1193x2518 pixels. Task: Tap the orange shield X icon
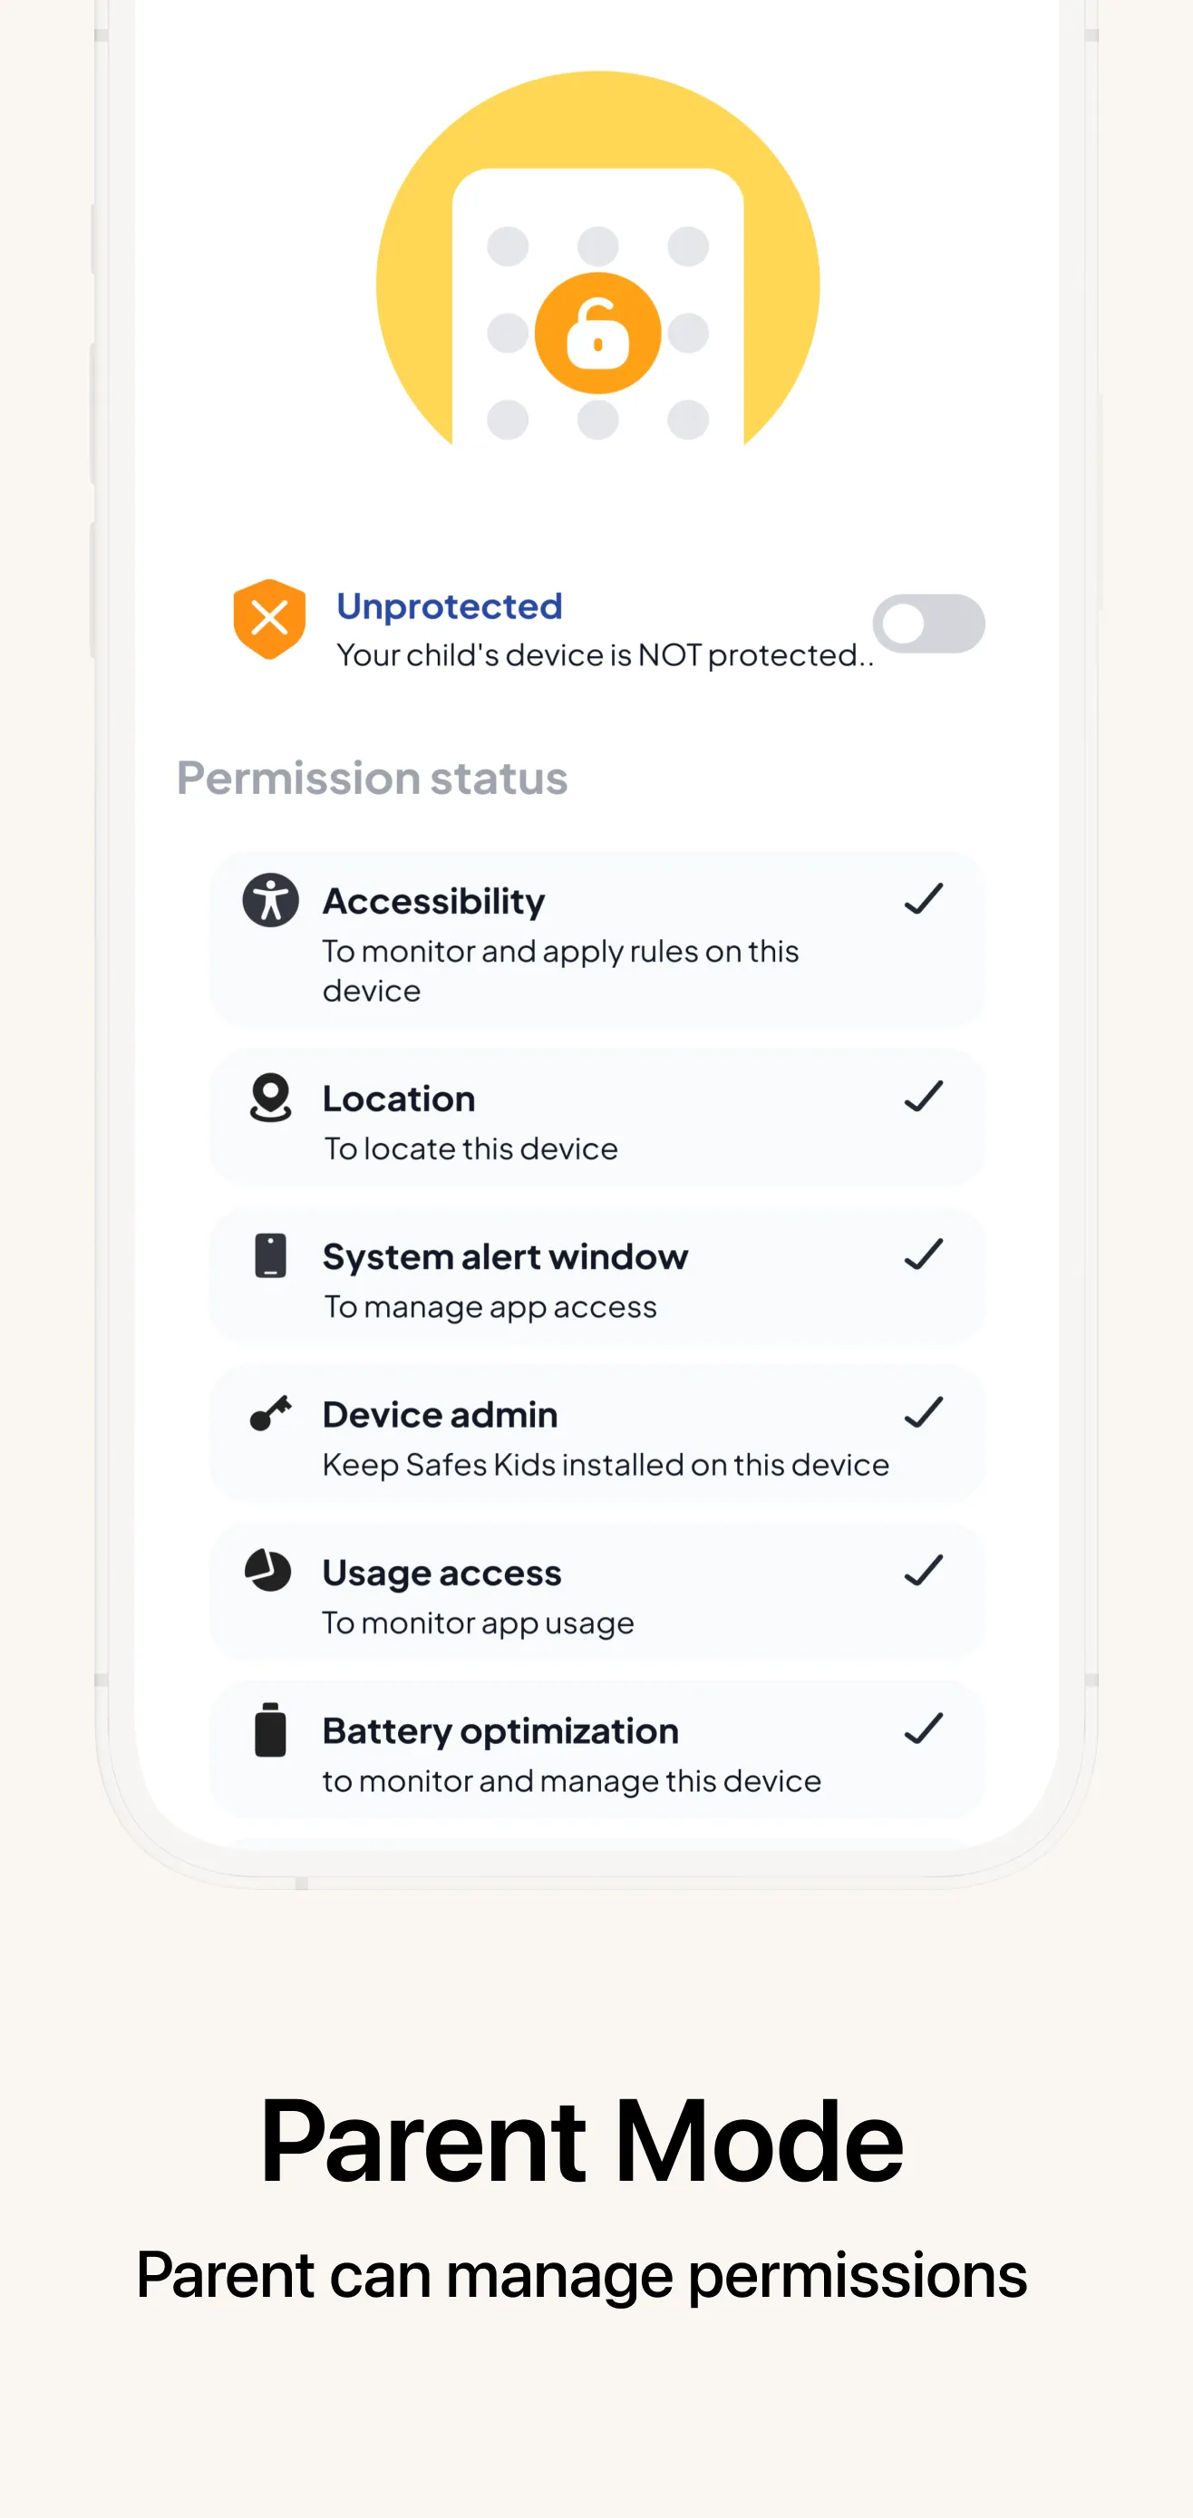[x=269, y=619]
